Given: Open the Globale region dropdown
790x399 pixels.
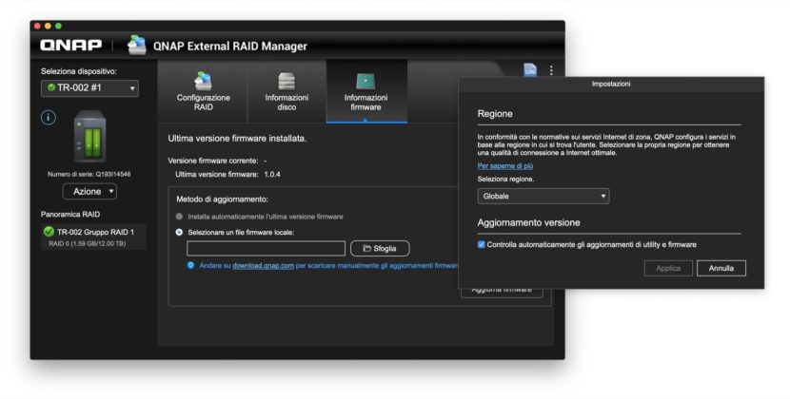Looking at the screenshot, I should point(543,196).
